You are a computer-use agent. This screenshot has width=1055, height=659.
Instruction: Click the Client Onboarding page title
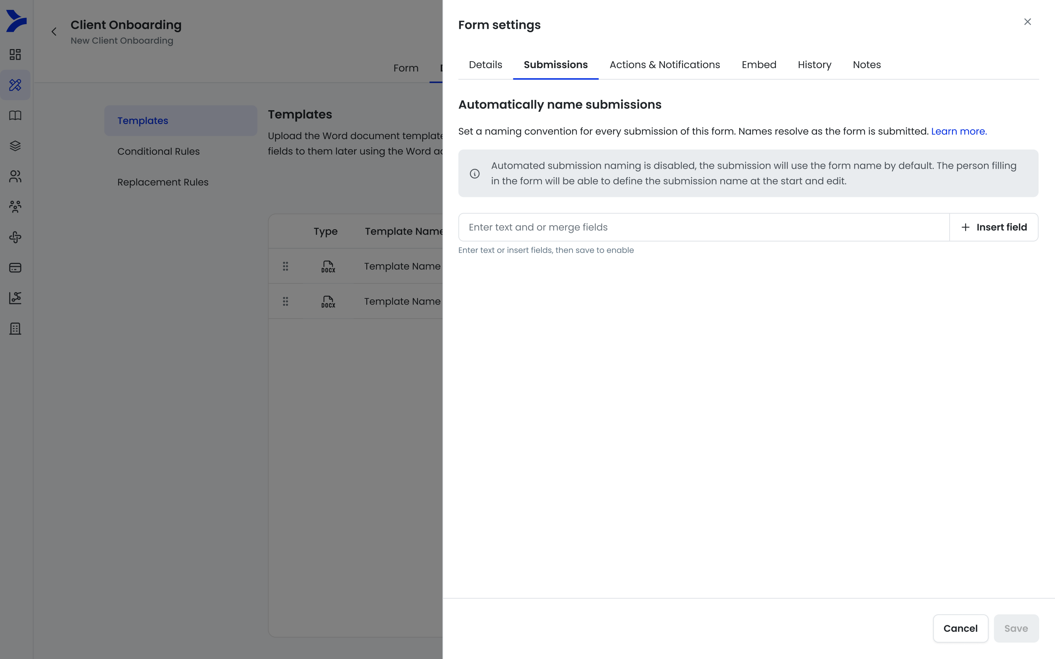point(126,25)
